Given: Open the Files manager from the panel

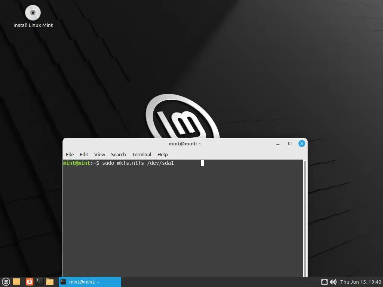Looking at the screenshot, I should tap(50, 282).
